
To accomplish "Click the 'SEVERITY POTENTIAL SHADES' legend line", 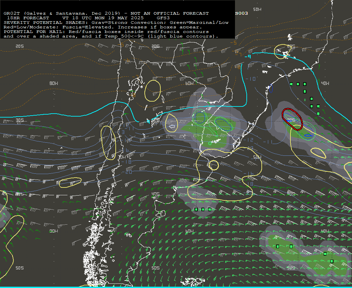I will pyautogui.click(x=116, y=23).
